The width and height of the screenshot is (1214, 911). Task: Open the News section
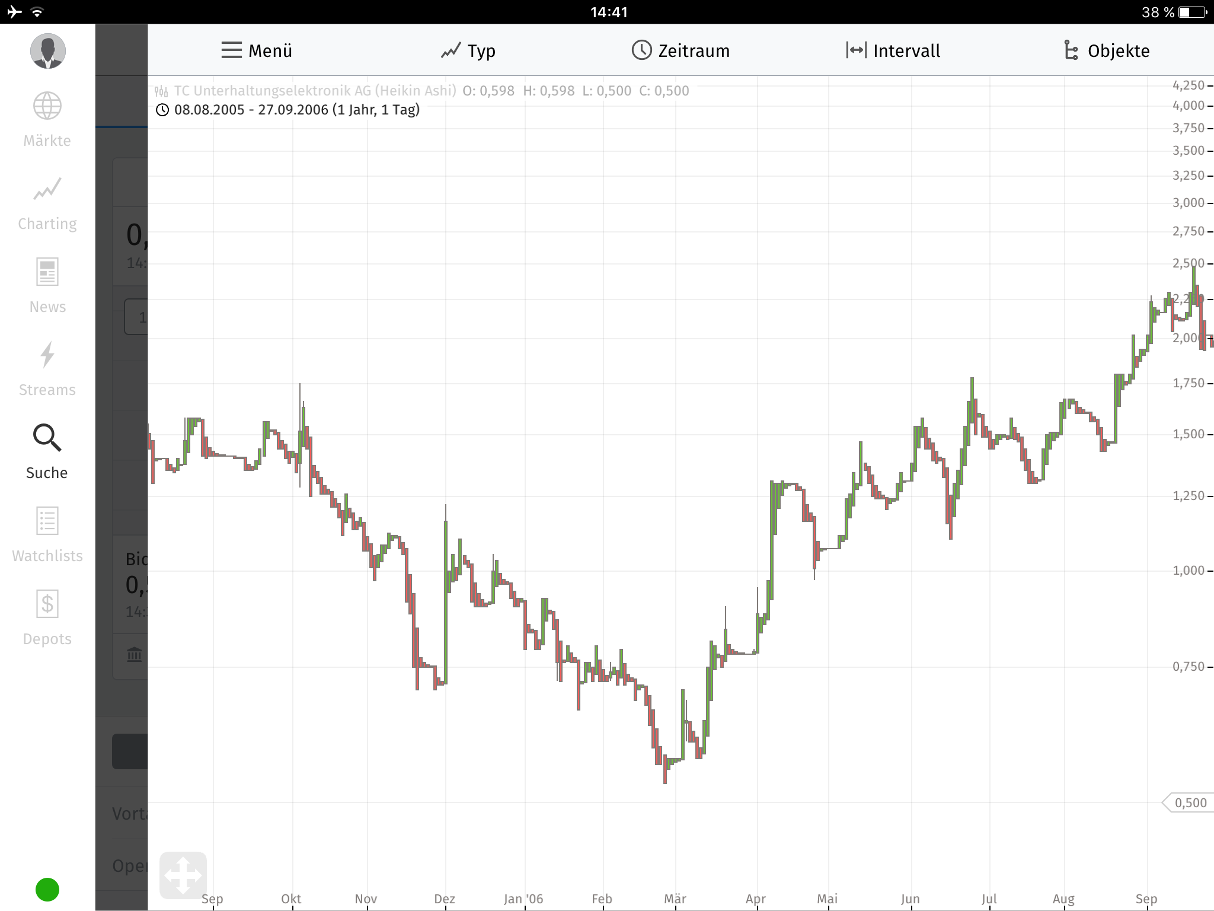pos(47,273)
